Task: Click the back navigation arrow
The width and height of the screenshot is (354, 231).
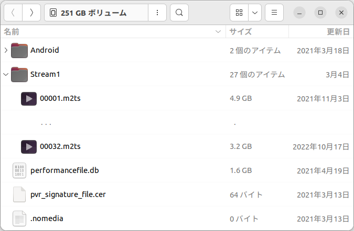Action: tap(13, 13)
